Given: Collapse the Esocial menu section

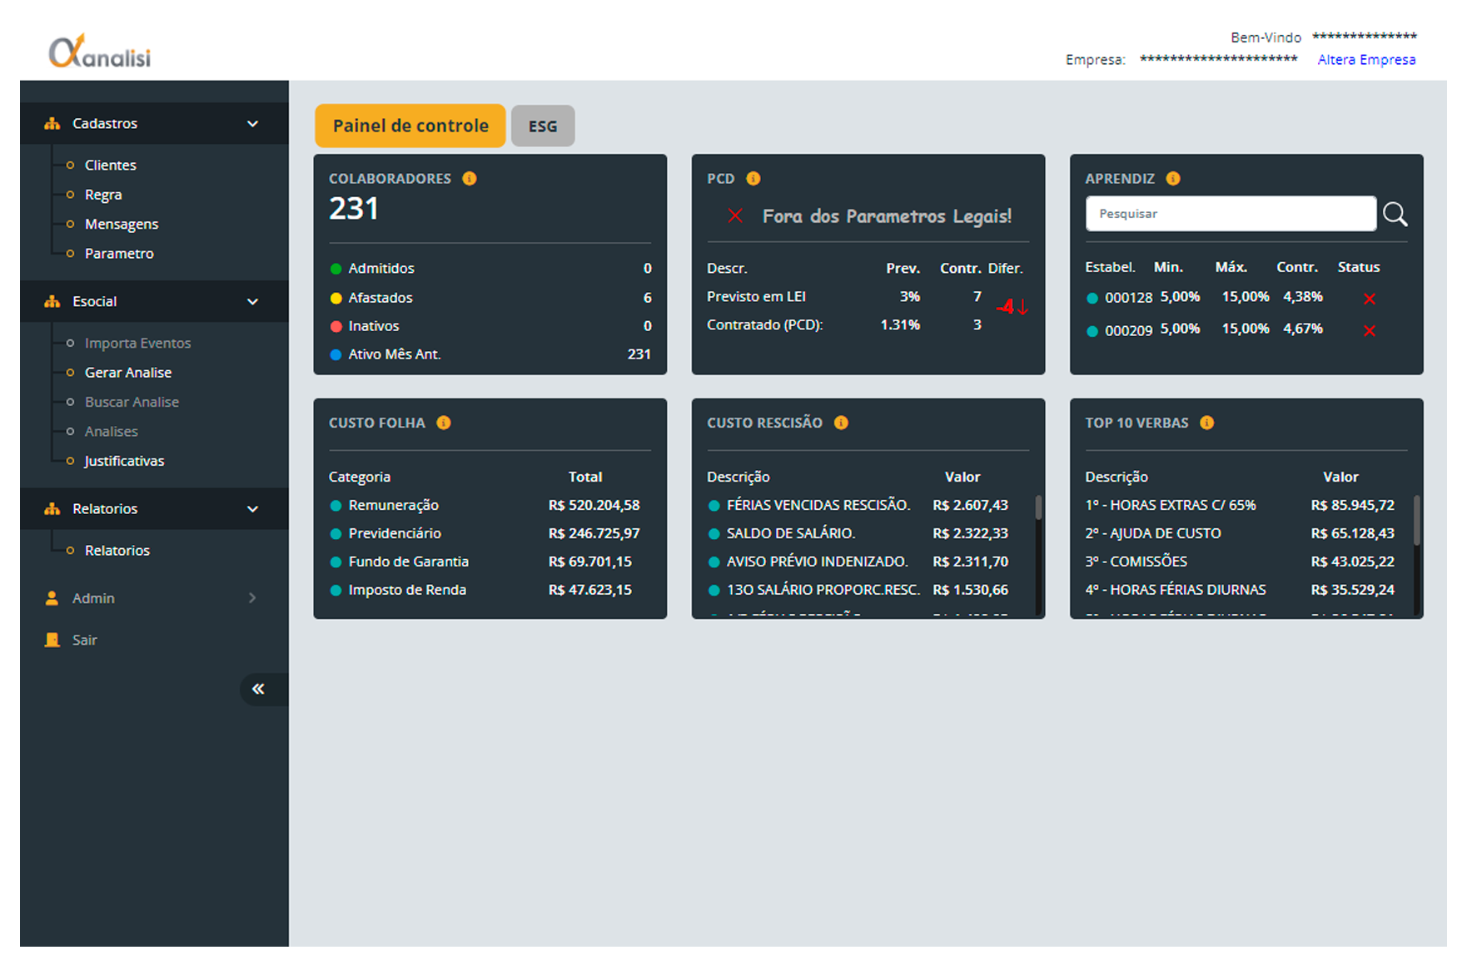Looking at the screenshot, I should tap(252, 302).
